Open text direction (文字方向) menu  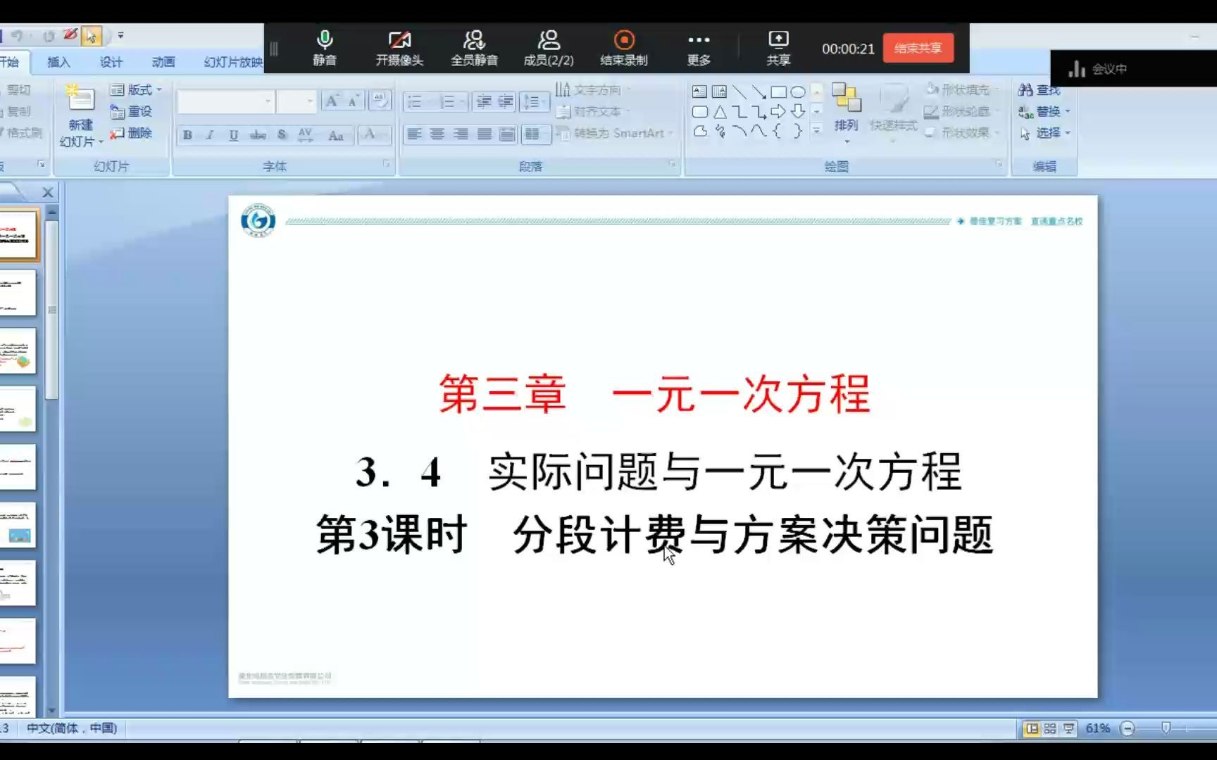click(592, 90)
